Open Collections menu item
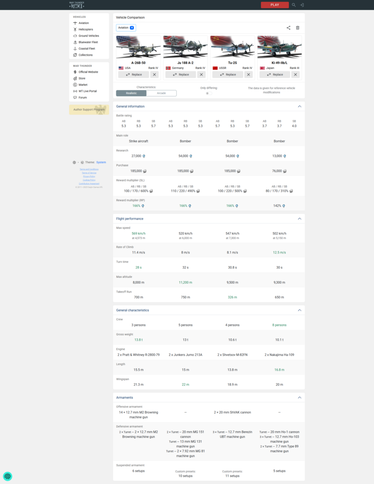This screenshot has width=374, height=484. pyautogui.click(x=86, y=55)
